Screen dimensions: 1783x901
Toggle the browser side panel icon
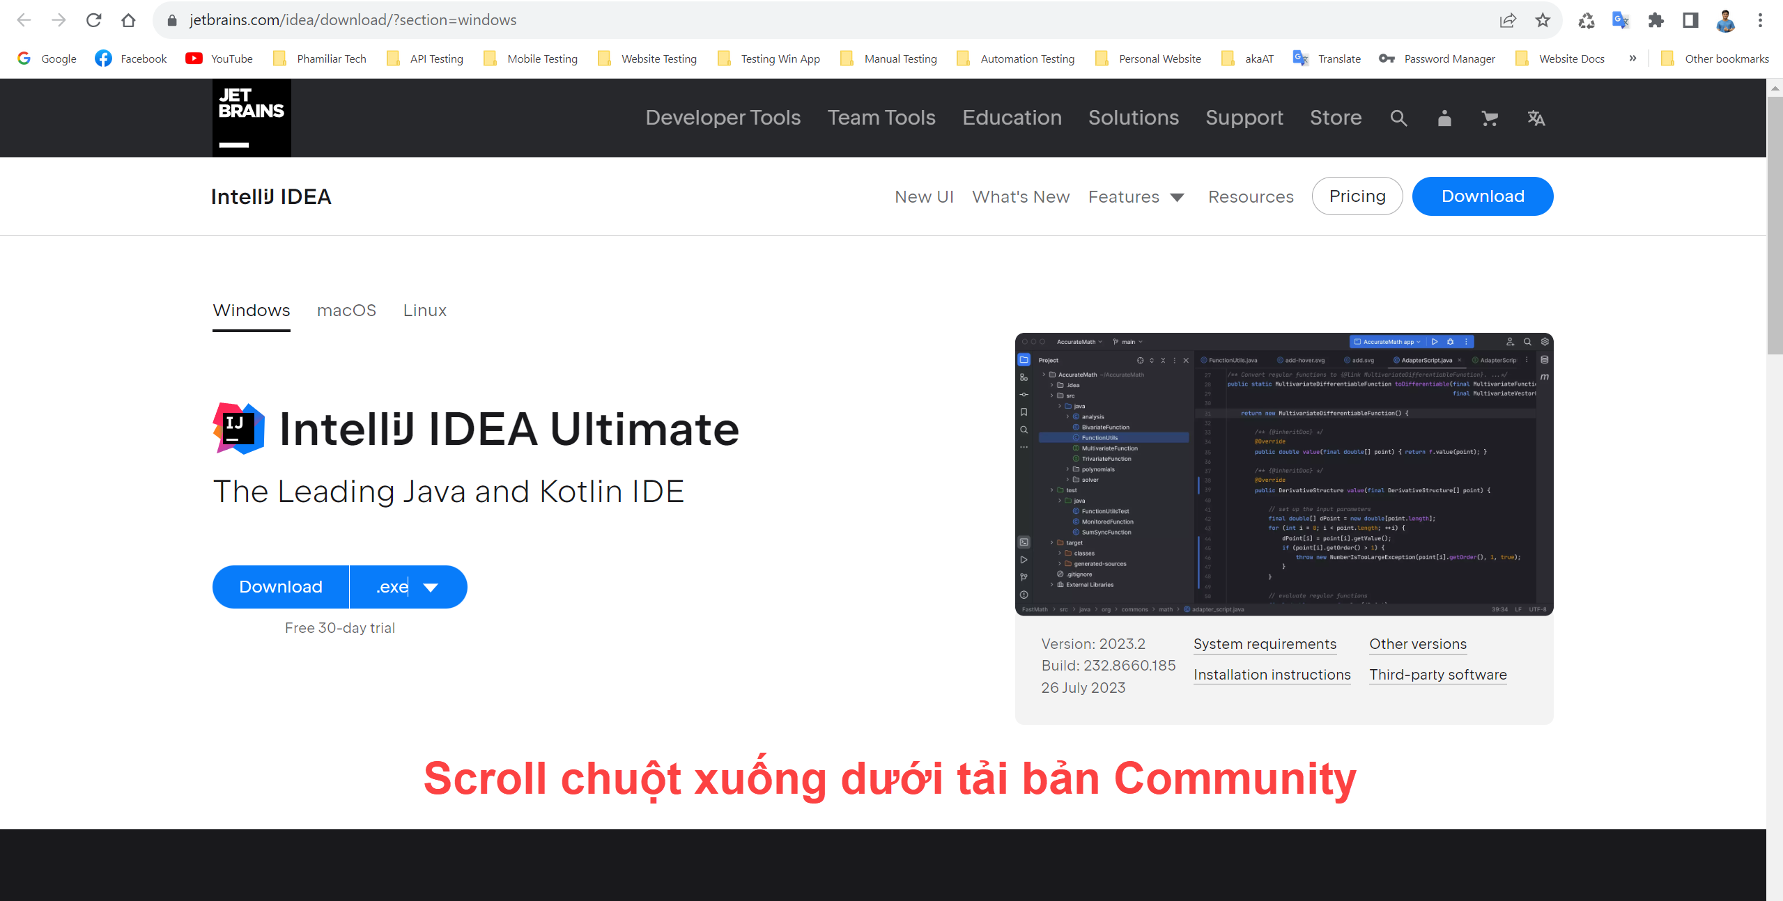coord(1690,20)
